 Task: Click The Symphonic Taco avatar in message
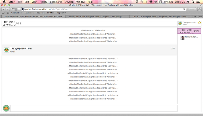click(x=6, y=50)
